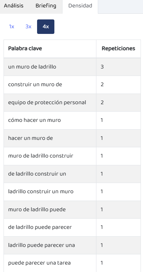Select the row 'un muro de ladrillo'
The width and height of the screenshot is (143, 272).
pyautogui.click(x=72, y=67)
